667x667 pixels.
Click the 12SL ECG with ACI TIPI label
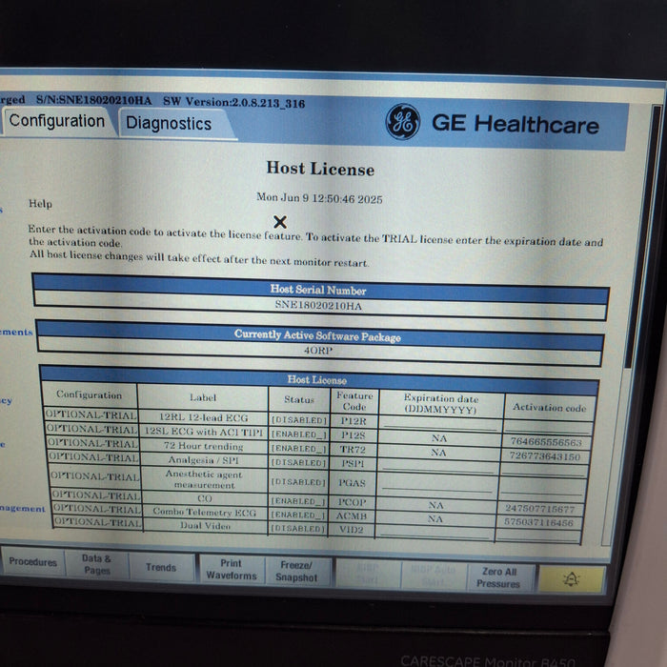click(204, 432)
